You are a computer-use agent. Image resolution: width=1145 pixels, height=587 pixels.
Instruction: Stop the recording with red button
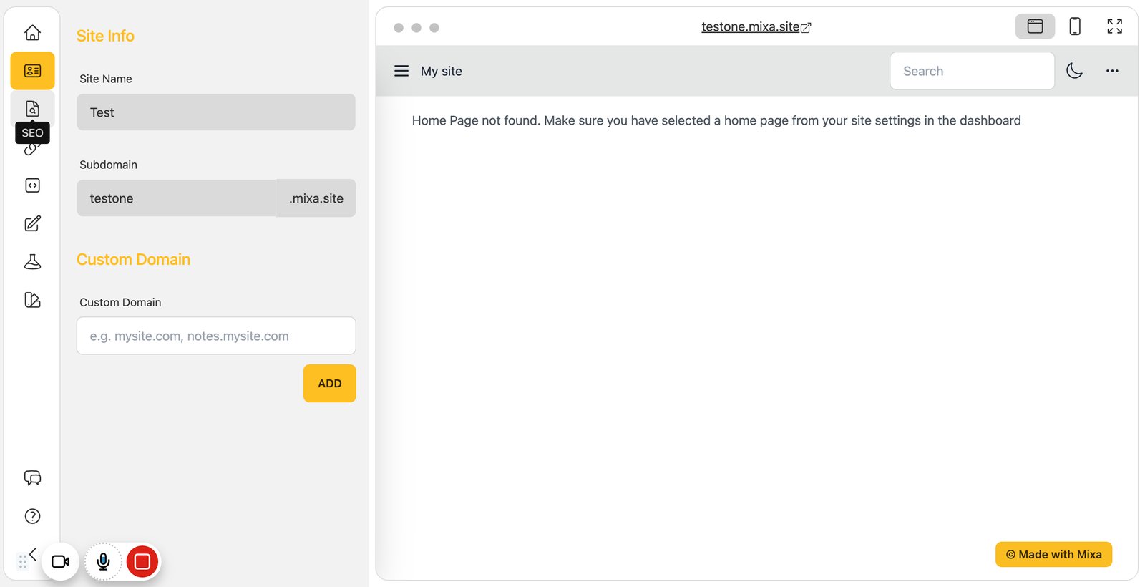pos(142,561)
